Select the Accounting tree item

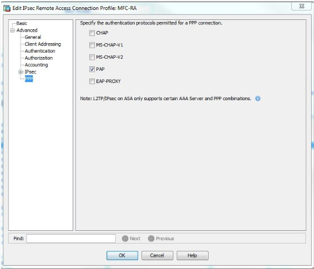[36, 65]
